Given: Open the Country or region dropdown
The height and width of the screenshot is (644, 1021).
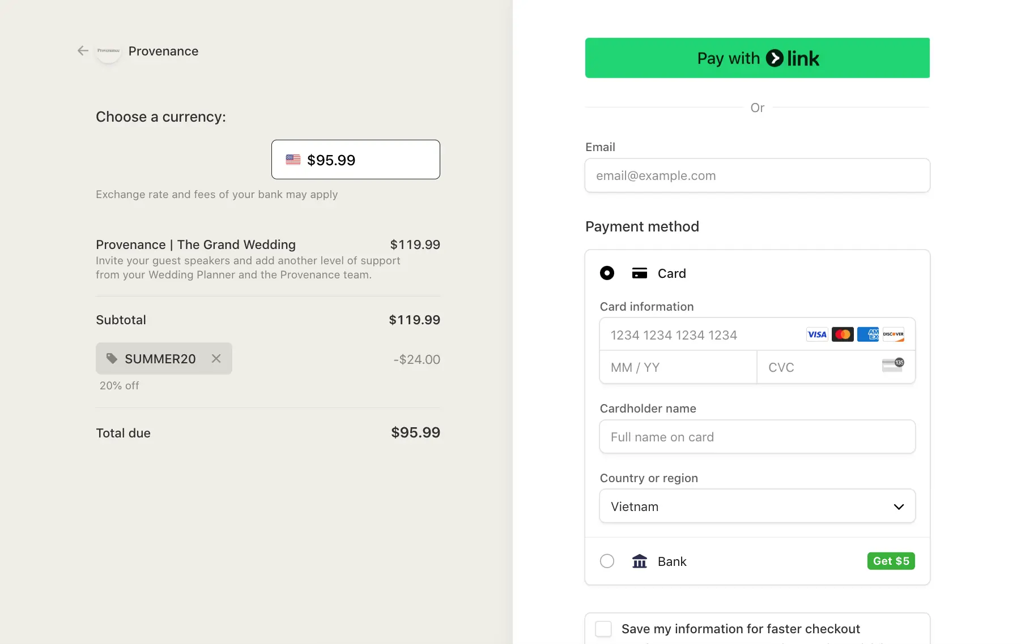Looking at the screenshot, I should click(x=758, y=506).
